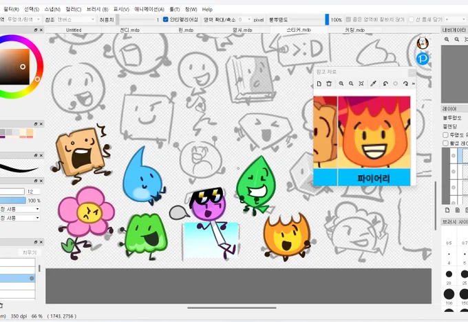This screenshot has width=468, height=322.
Task: Expand the reference toolbar overflow arrows
Action: [414, 83]
